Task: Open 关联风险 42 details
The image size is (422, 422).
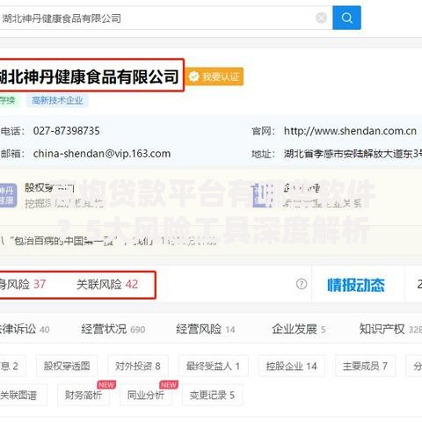Action: [x=107, y=284]
